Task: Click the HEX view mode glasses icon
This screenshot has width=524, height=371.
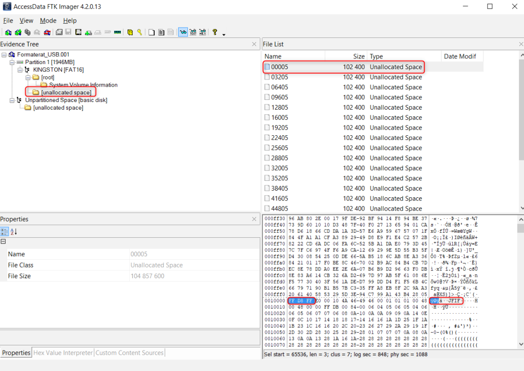Action: click(x=203, y=32)
